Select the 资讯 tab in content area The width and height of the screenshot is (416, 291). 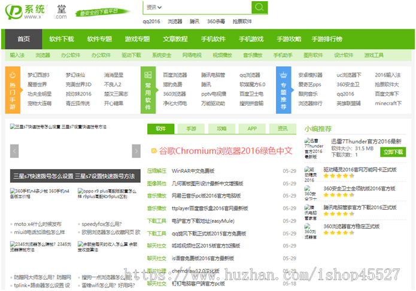[x=283, y=128]
